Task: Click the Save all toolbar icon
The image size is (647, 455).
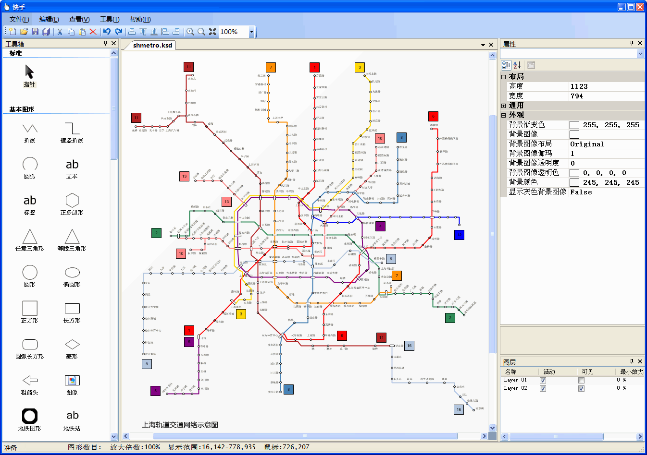Action: pyautogui.click(x=46, y=32)
